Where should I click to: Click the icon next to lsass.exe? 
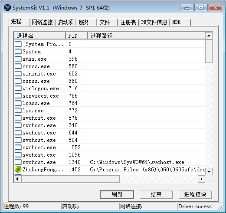[18, 103]
